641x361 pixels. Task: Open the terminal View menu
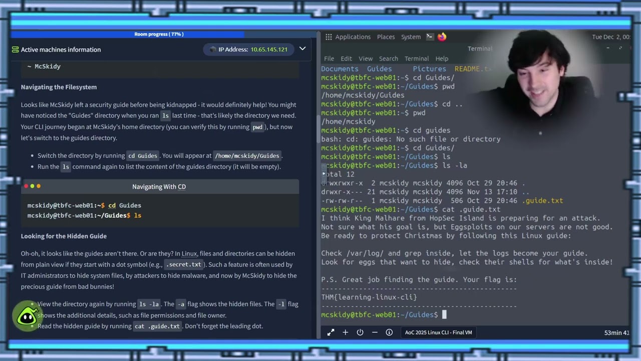(x=366, y=59)
